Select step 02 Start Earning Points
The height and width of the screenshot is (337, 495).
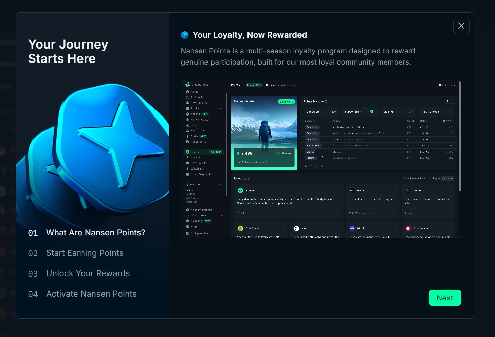click(x=85, y=253)
